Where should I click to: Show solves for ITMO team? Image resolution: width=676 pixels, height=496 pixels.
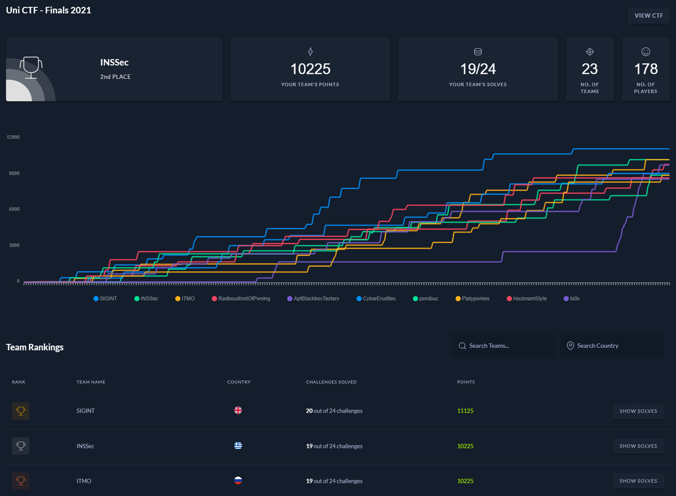click(x=638, y=481)
